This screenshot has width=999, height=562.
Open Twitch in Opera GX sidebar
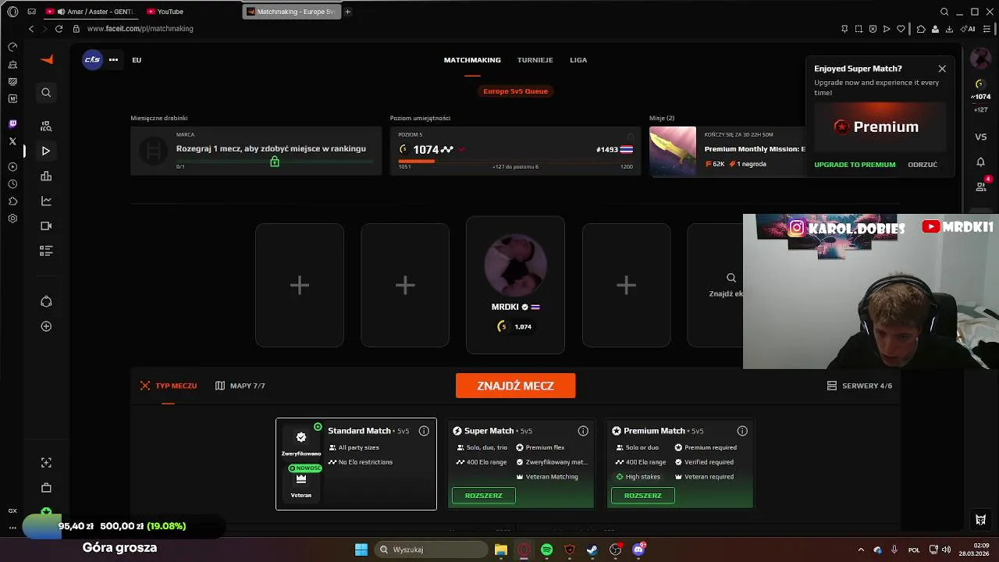pyautogui.click(x=12, y=124)
